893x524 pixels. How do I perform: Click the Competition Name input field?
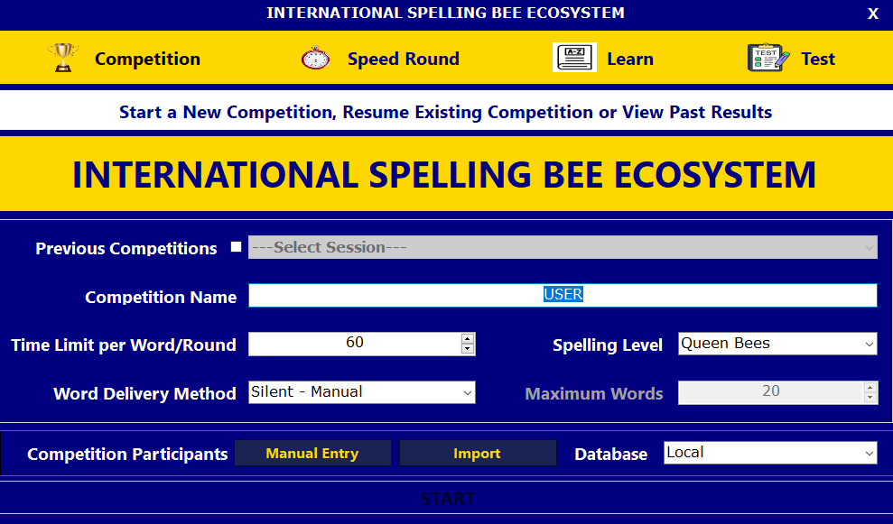pyautogui.click(x=562, y=296)
